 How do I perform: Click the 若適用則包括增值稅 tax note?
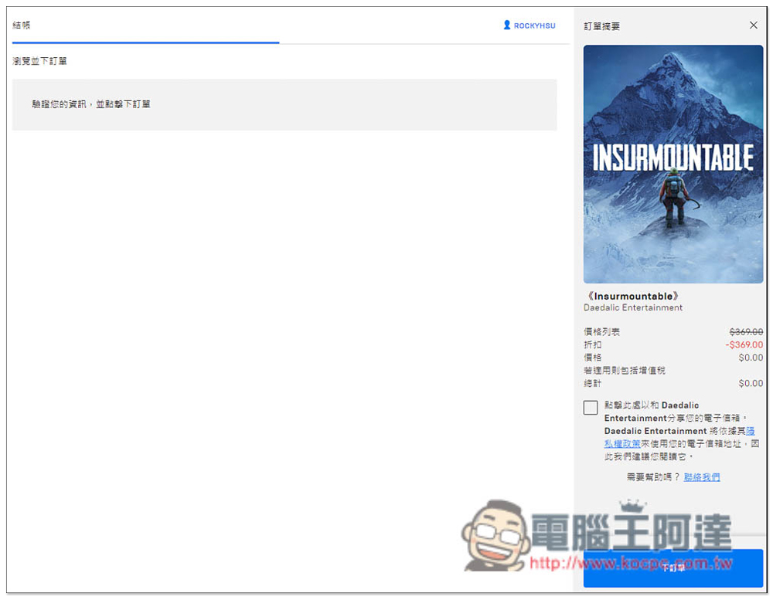[625, 371]
